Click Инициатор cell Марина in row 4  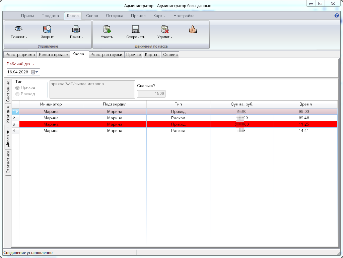(51, 131)
